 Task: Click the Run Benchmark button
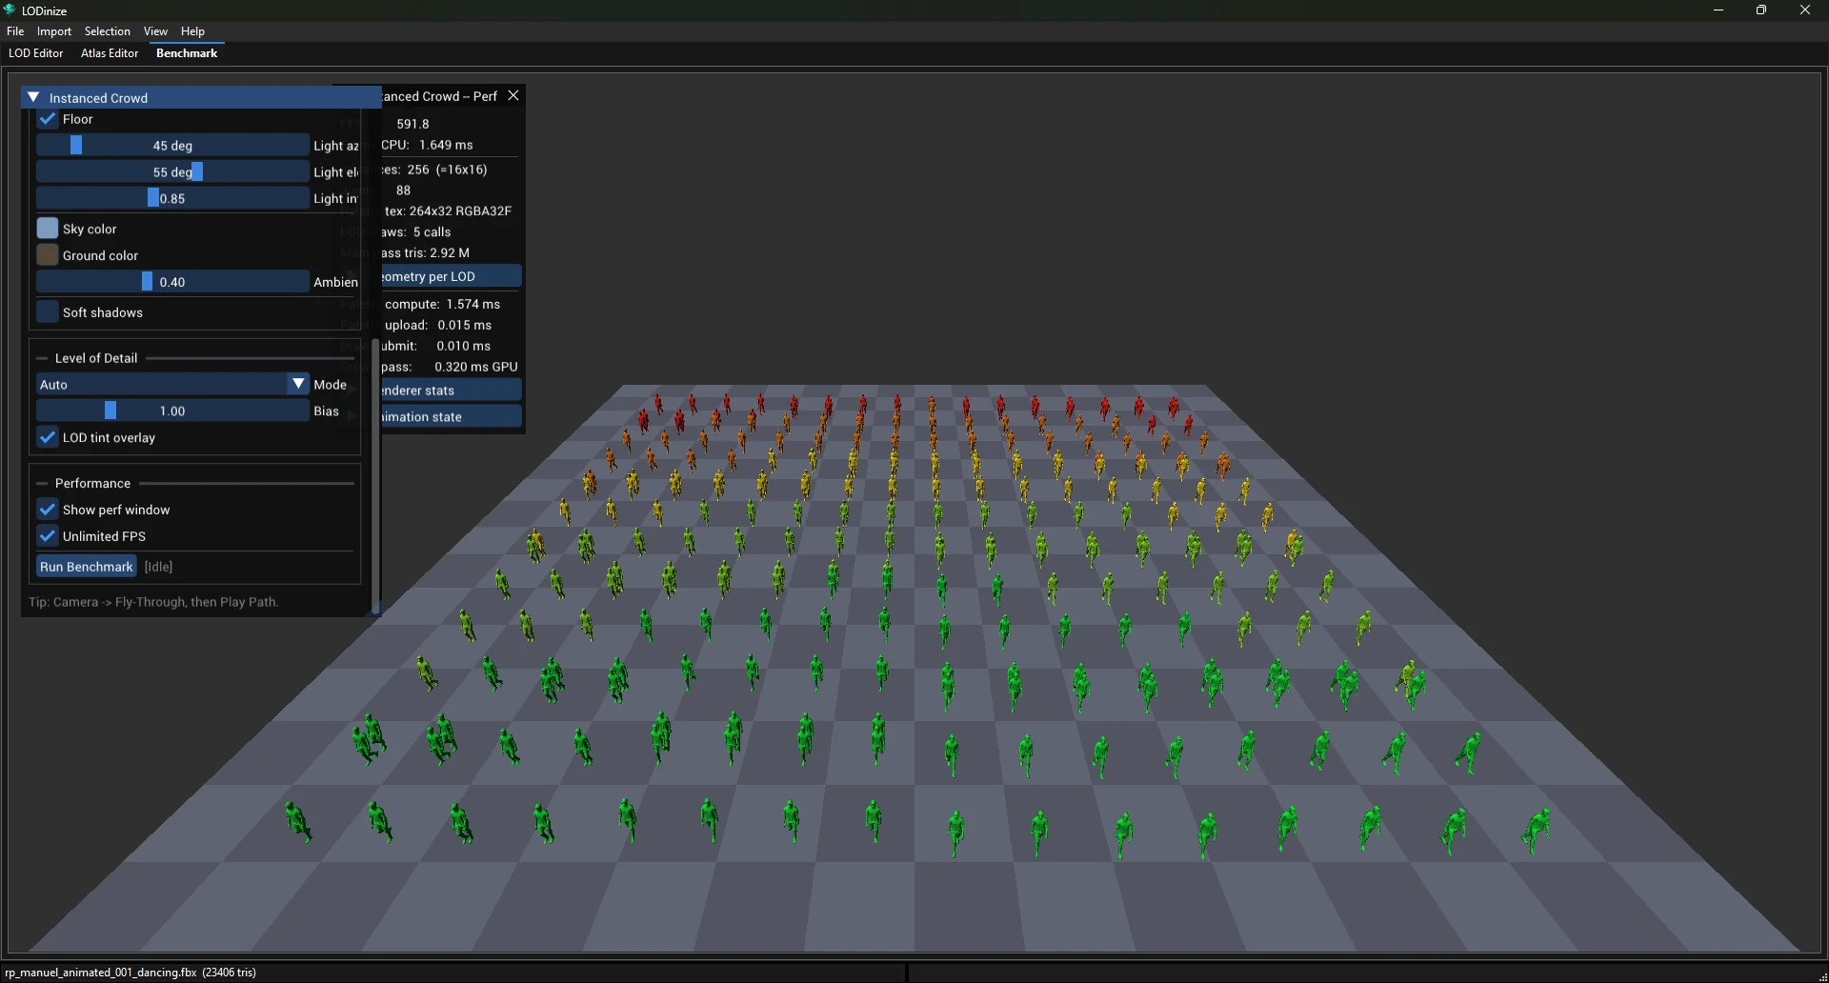87,567
